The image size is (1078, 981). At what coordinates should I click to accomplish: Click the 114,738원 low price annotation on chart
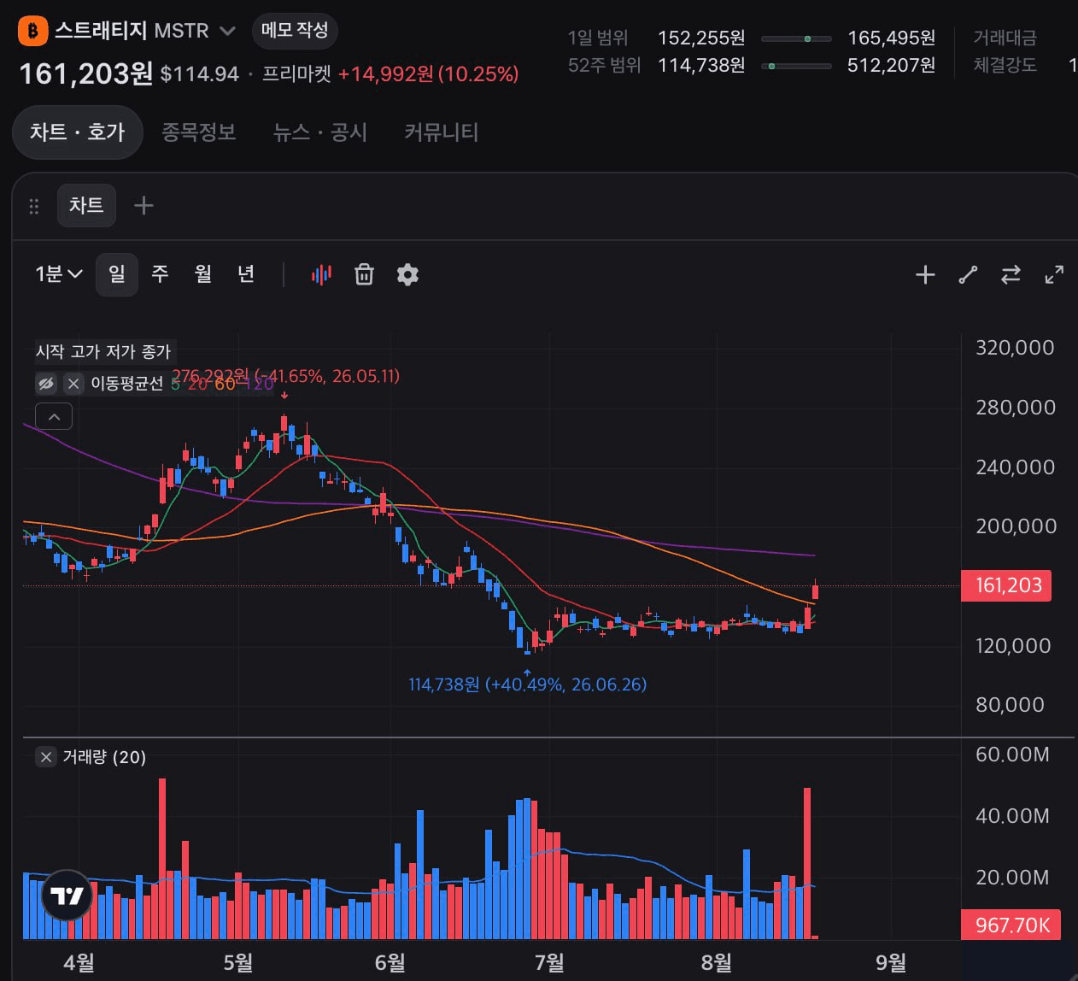click(527, 684)
